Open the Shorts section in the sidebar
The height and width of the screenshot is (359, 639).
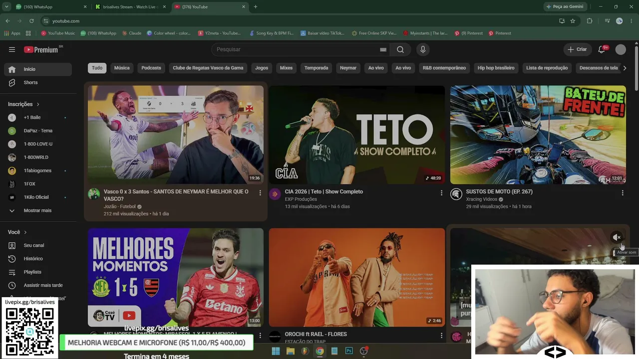pyautogui.click(x=38, y=82)
